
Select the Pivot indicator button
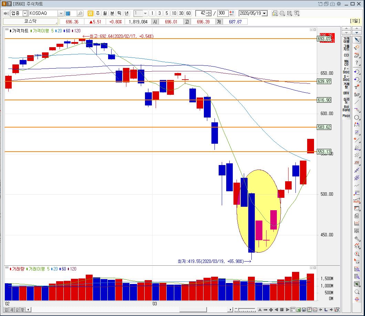(x=346, y=115)
